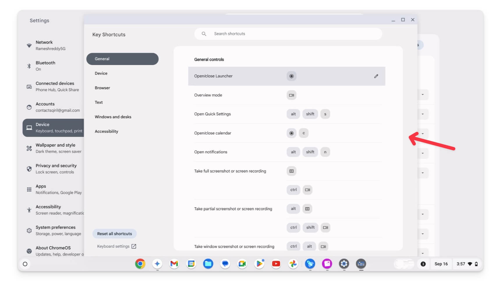This screenshot has height=281, width=501.
Task: Open the blue rocket app on shelf
Action: [310, 264]
